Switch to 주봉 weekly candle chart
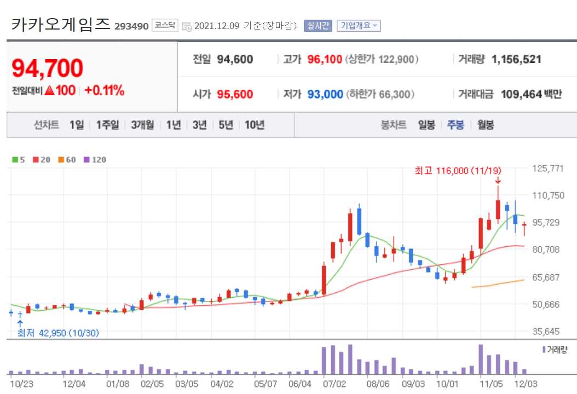 click(x=455, y=125)
